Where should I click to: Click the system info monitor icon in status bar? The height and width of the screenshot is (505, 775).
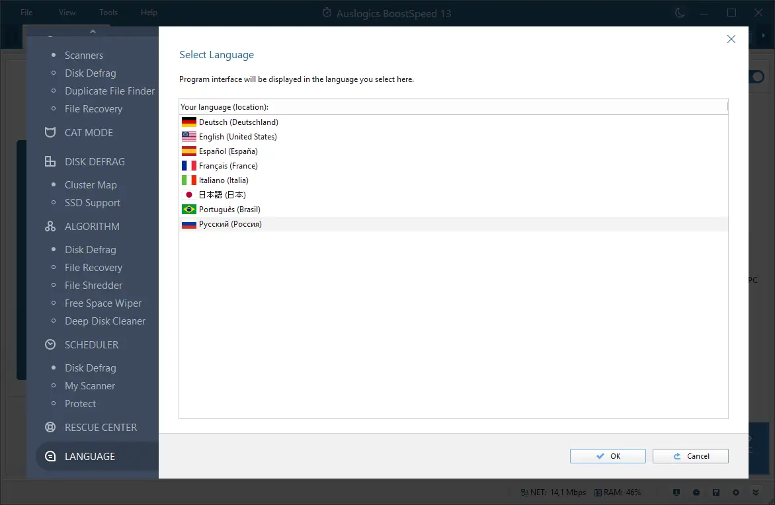point(676,492)
